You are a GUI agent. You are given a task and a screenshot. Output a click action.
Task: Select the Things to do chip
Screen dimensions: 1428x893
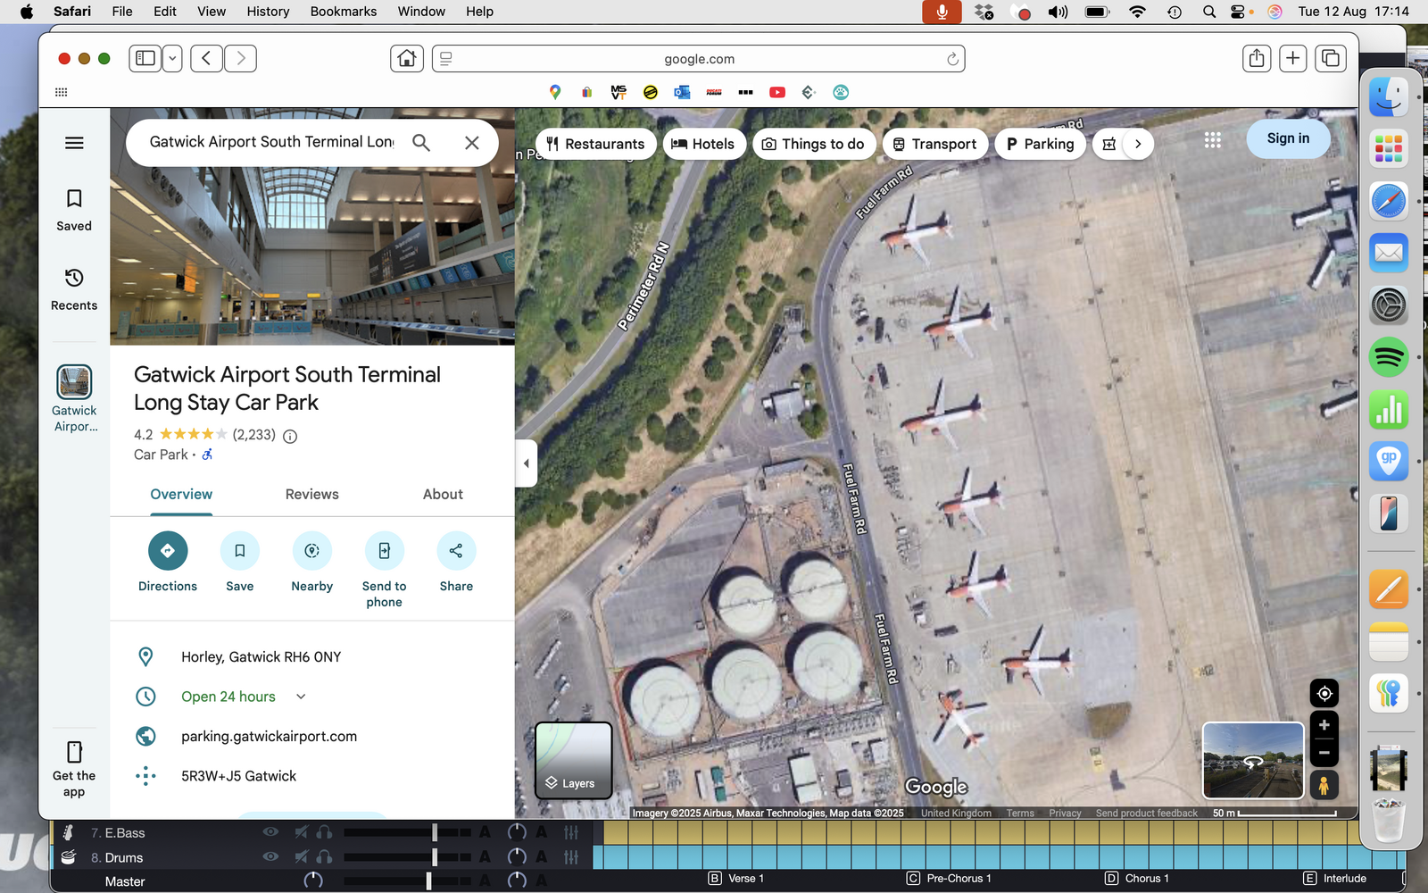(x=813, y=144)
